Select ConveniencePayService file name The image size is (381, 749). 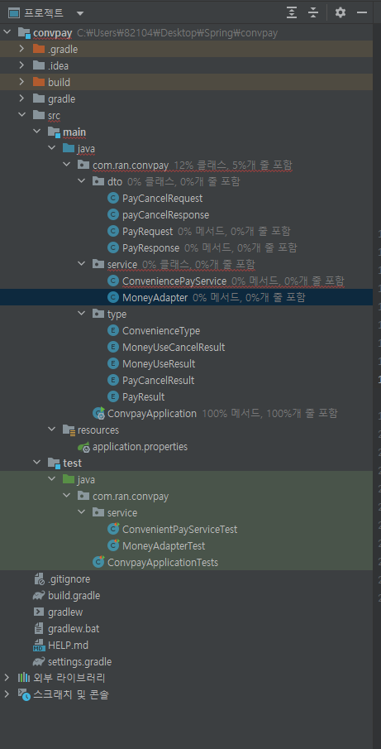174,281
